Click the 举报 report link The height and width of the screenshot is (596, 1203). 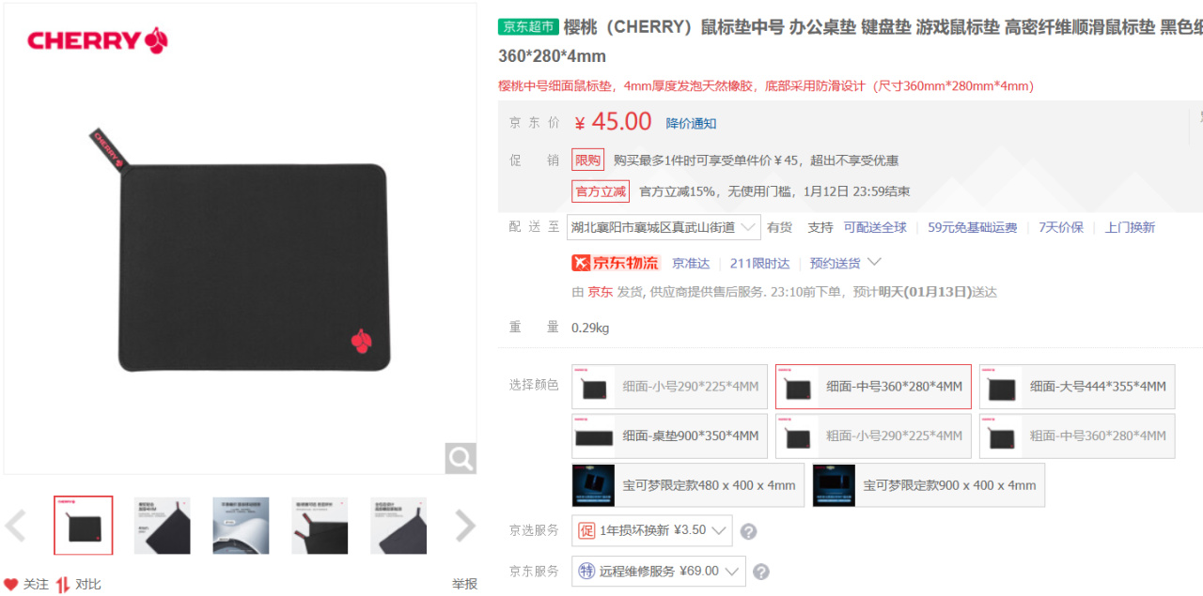coord(464,584)
